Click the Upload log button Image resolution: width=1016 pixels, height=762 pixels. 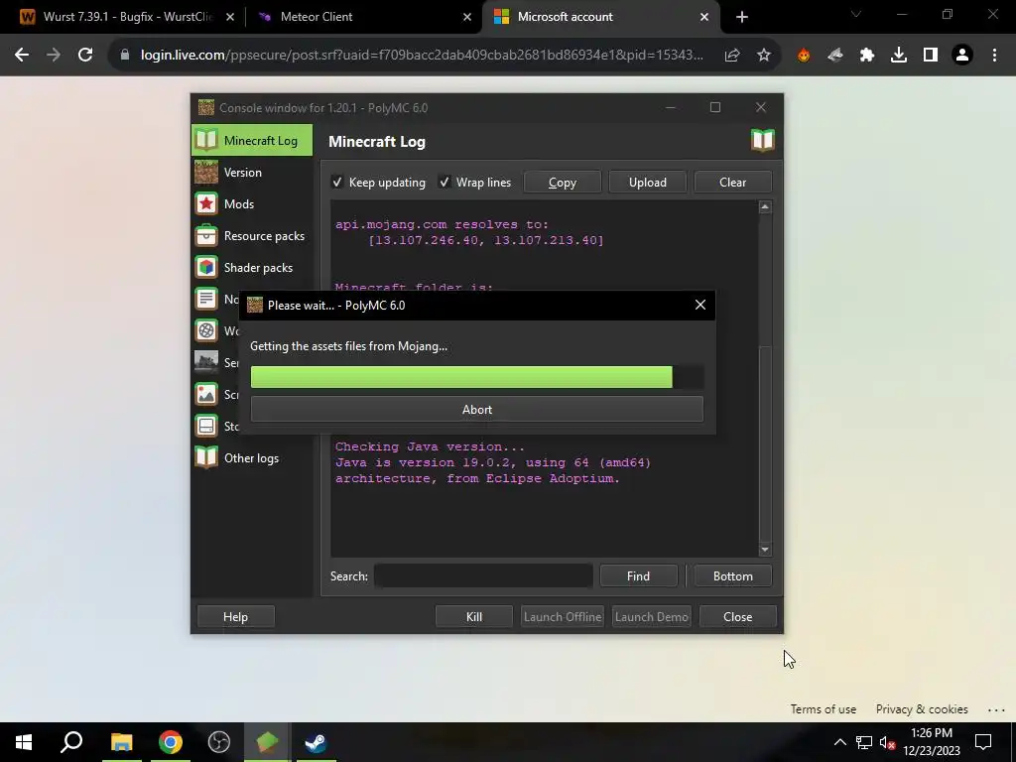(647, 183)
